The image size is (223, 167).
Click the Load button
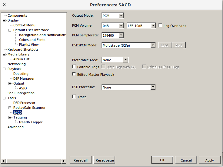[165, 45]
